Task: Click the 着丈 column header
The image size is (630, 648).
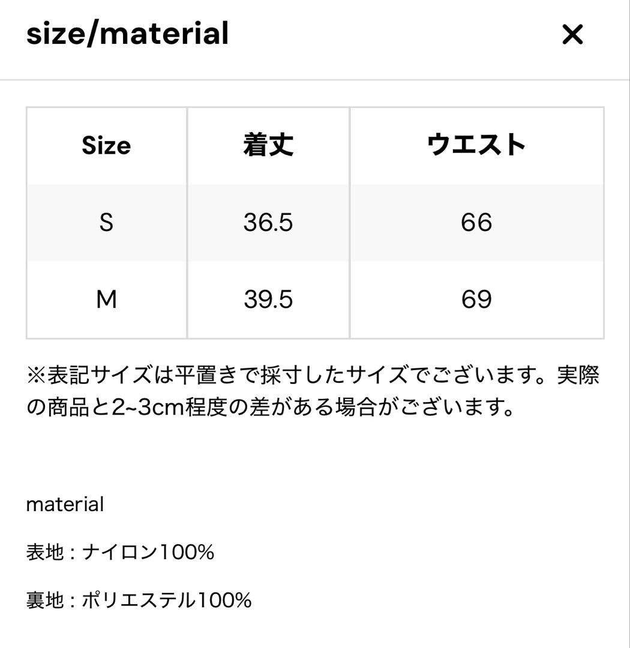Action: 268,145
